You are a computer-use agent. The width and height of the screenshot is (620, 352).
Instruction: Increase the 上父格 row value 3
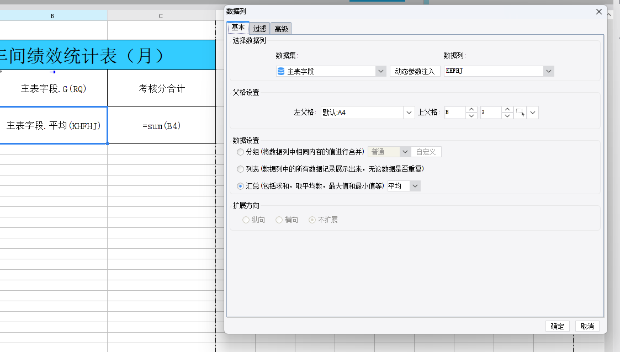(507, 109)
